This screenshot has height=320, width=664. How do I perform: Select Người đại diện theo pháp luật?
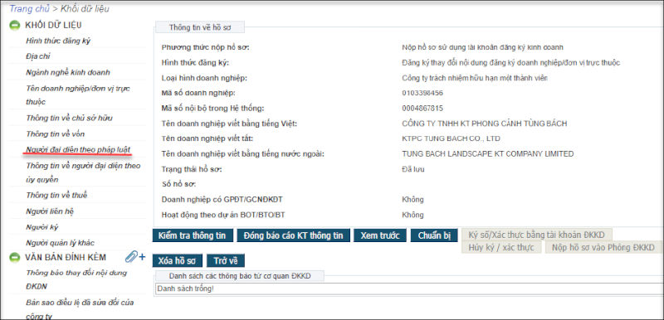pos(78,150)
